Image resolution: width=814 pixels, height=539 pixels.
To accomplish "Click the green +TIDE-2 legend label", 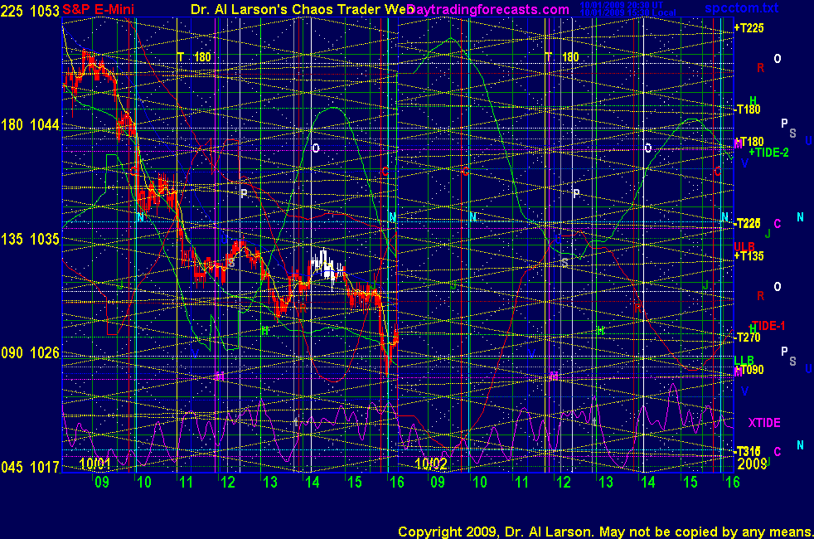I will pyautogui.click(x=769, y=152).
